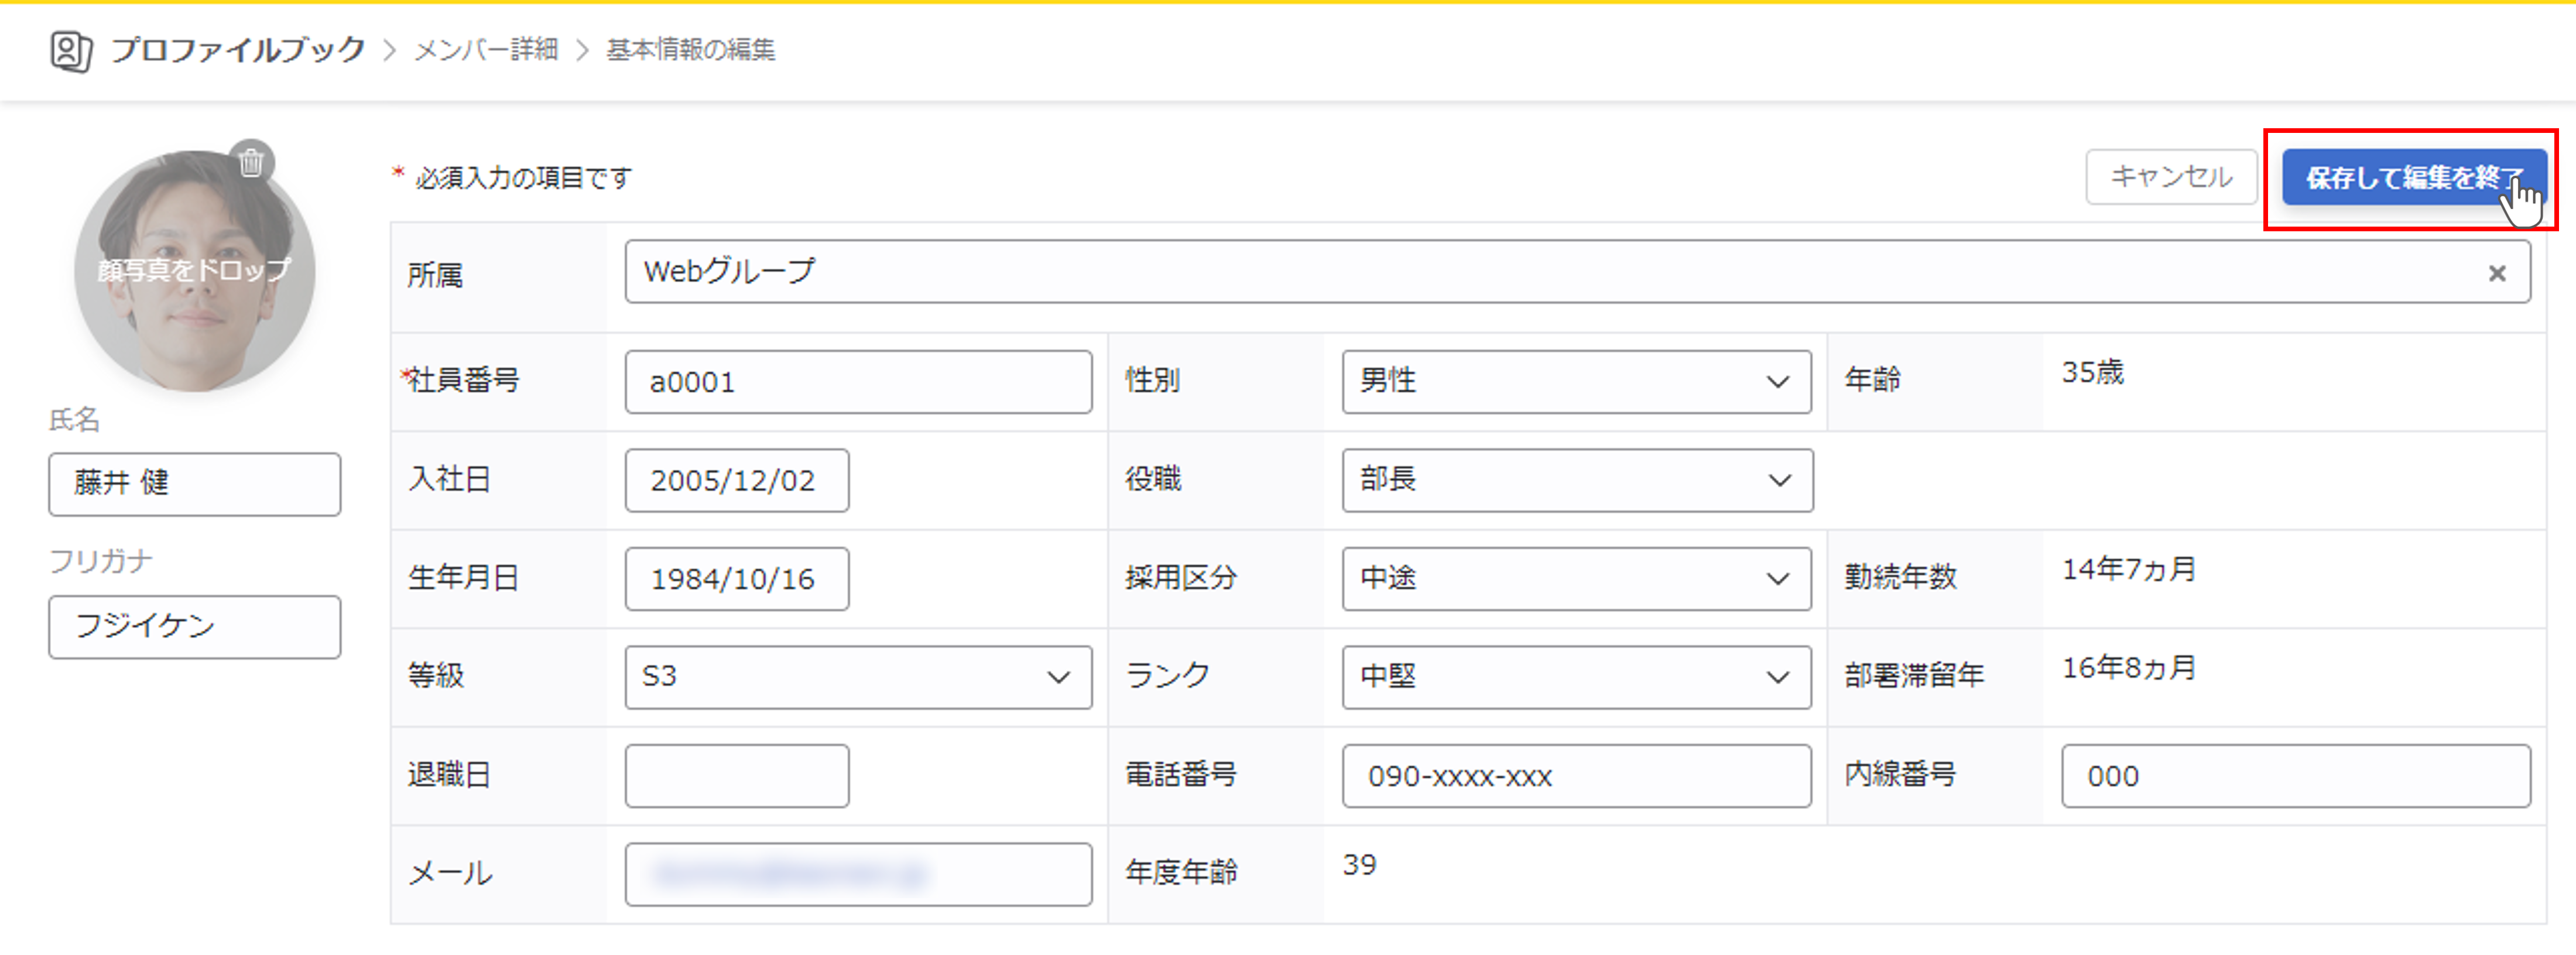Viewport: 2576px width, 955px height.
Task: Click the 電話番号 phone number field
Action: (1576, 776)
